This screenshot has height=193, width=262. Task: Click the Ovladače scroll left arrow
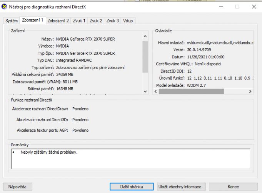click(x=155, y=91)
